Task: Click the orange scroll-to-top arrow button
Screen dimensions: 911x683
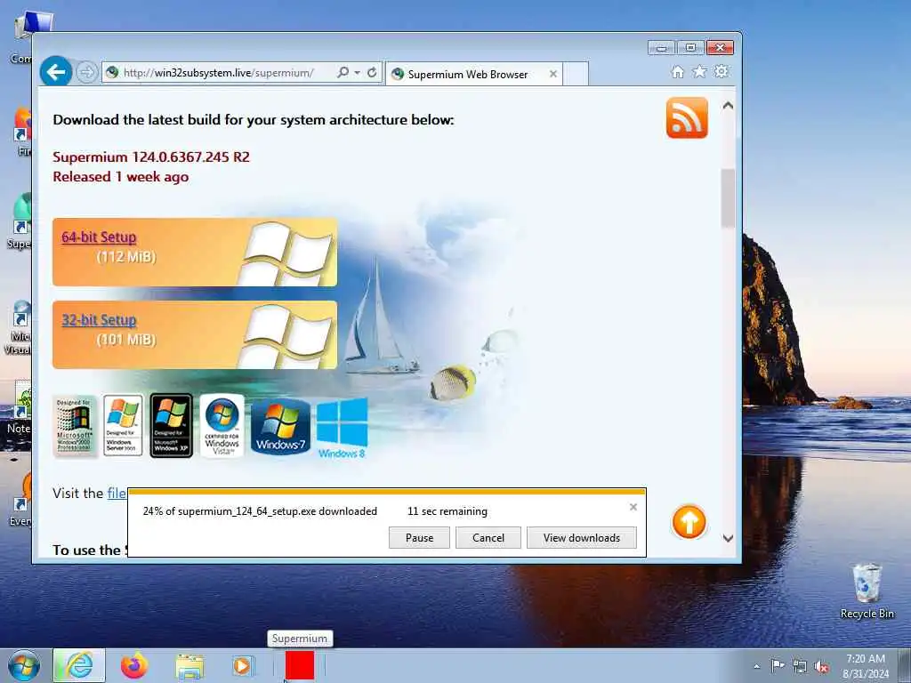Action: click(x=689, y=521)
